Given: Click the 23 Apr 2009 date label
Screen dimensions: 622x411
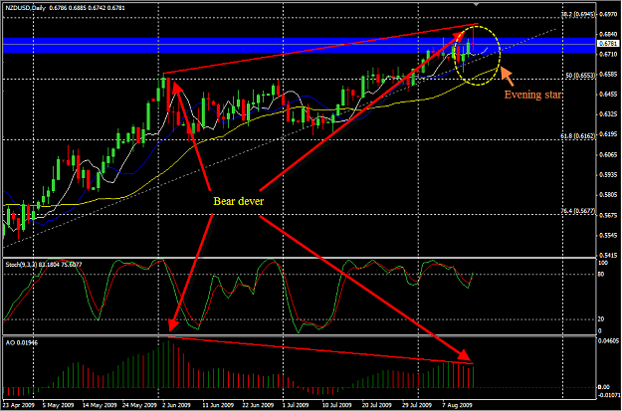Looking at the screenshot, I should tap(19, 406).
